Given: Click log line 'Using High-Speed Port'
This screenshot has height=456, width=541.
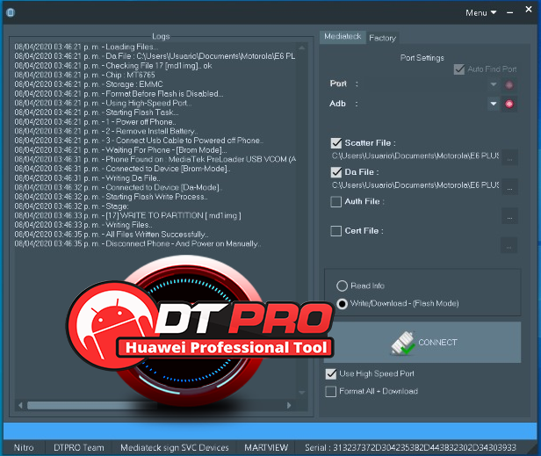Looking at the screenshot, I should pos(103,103).
